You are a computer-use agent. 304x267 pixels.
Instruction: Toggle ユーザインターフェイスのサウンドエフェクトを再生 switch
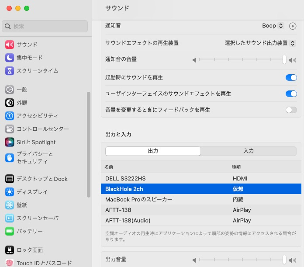[x=291, y=94]
